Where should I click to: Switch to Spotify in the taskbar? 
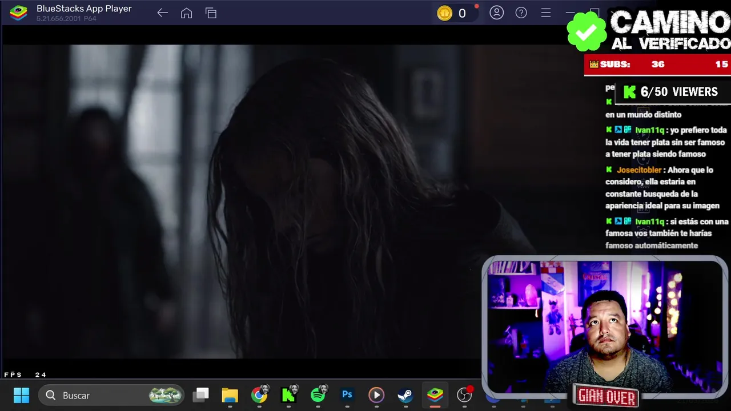[x=318, y=395]
